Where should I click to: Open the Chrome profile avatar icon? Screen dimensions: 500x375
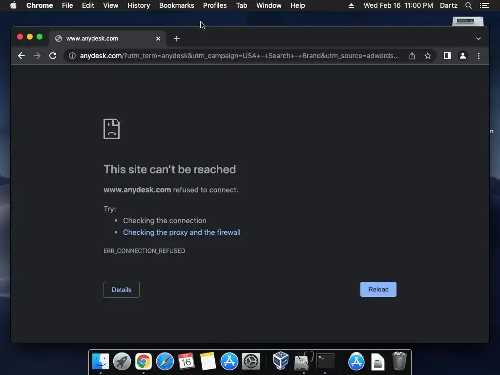[x=463, y=56]
